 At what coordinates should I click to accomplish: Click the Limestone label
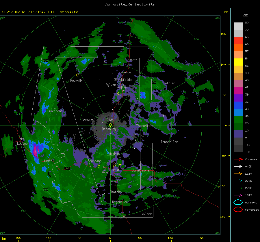[55, 111]
